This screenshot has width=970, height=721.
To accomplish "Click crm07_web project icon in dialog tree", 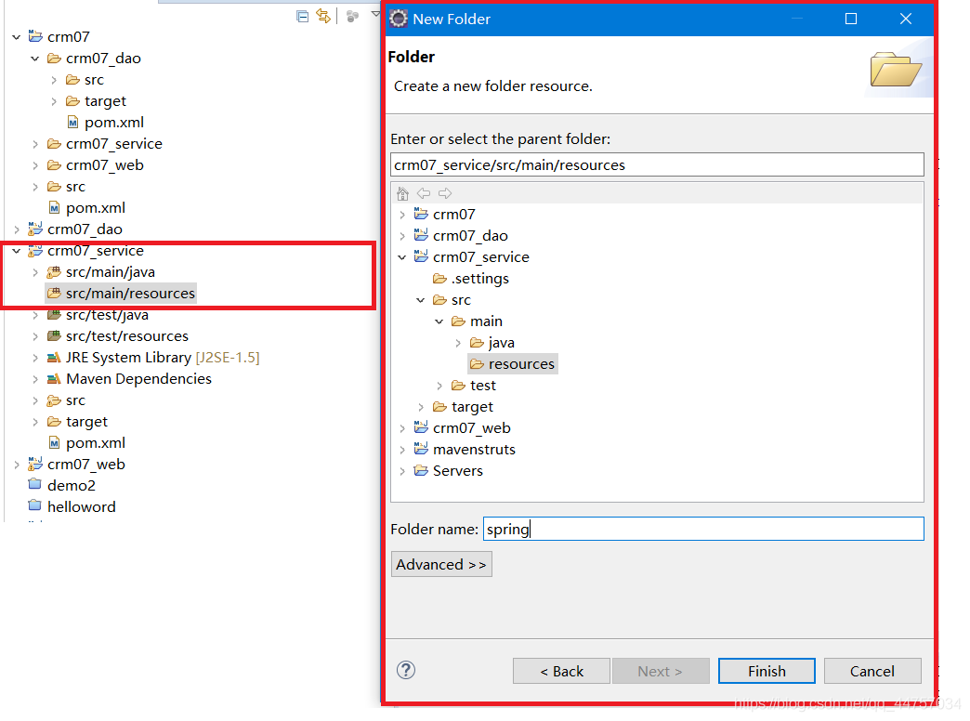I will tap(421, 427).
